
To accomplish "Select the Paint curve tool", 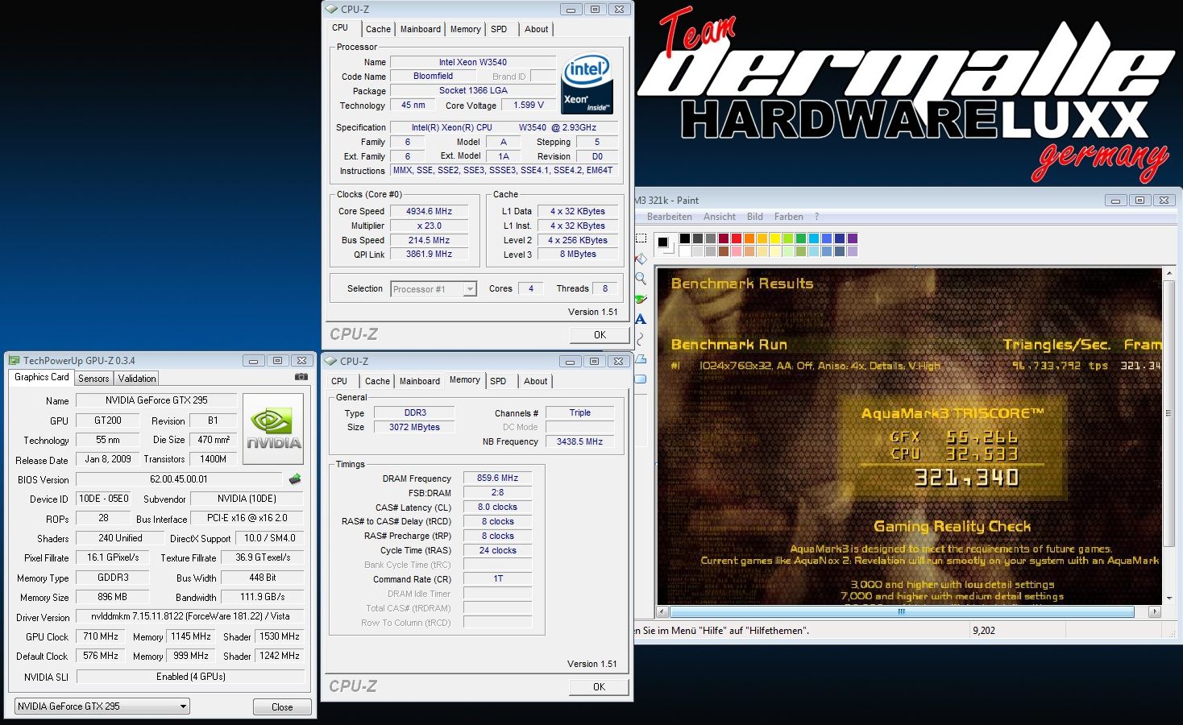I will pos(641,339).
